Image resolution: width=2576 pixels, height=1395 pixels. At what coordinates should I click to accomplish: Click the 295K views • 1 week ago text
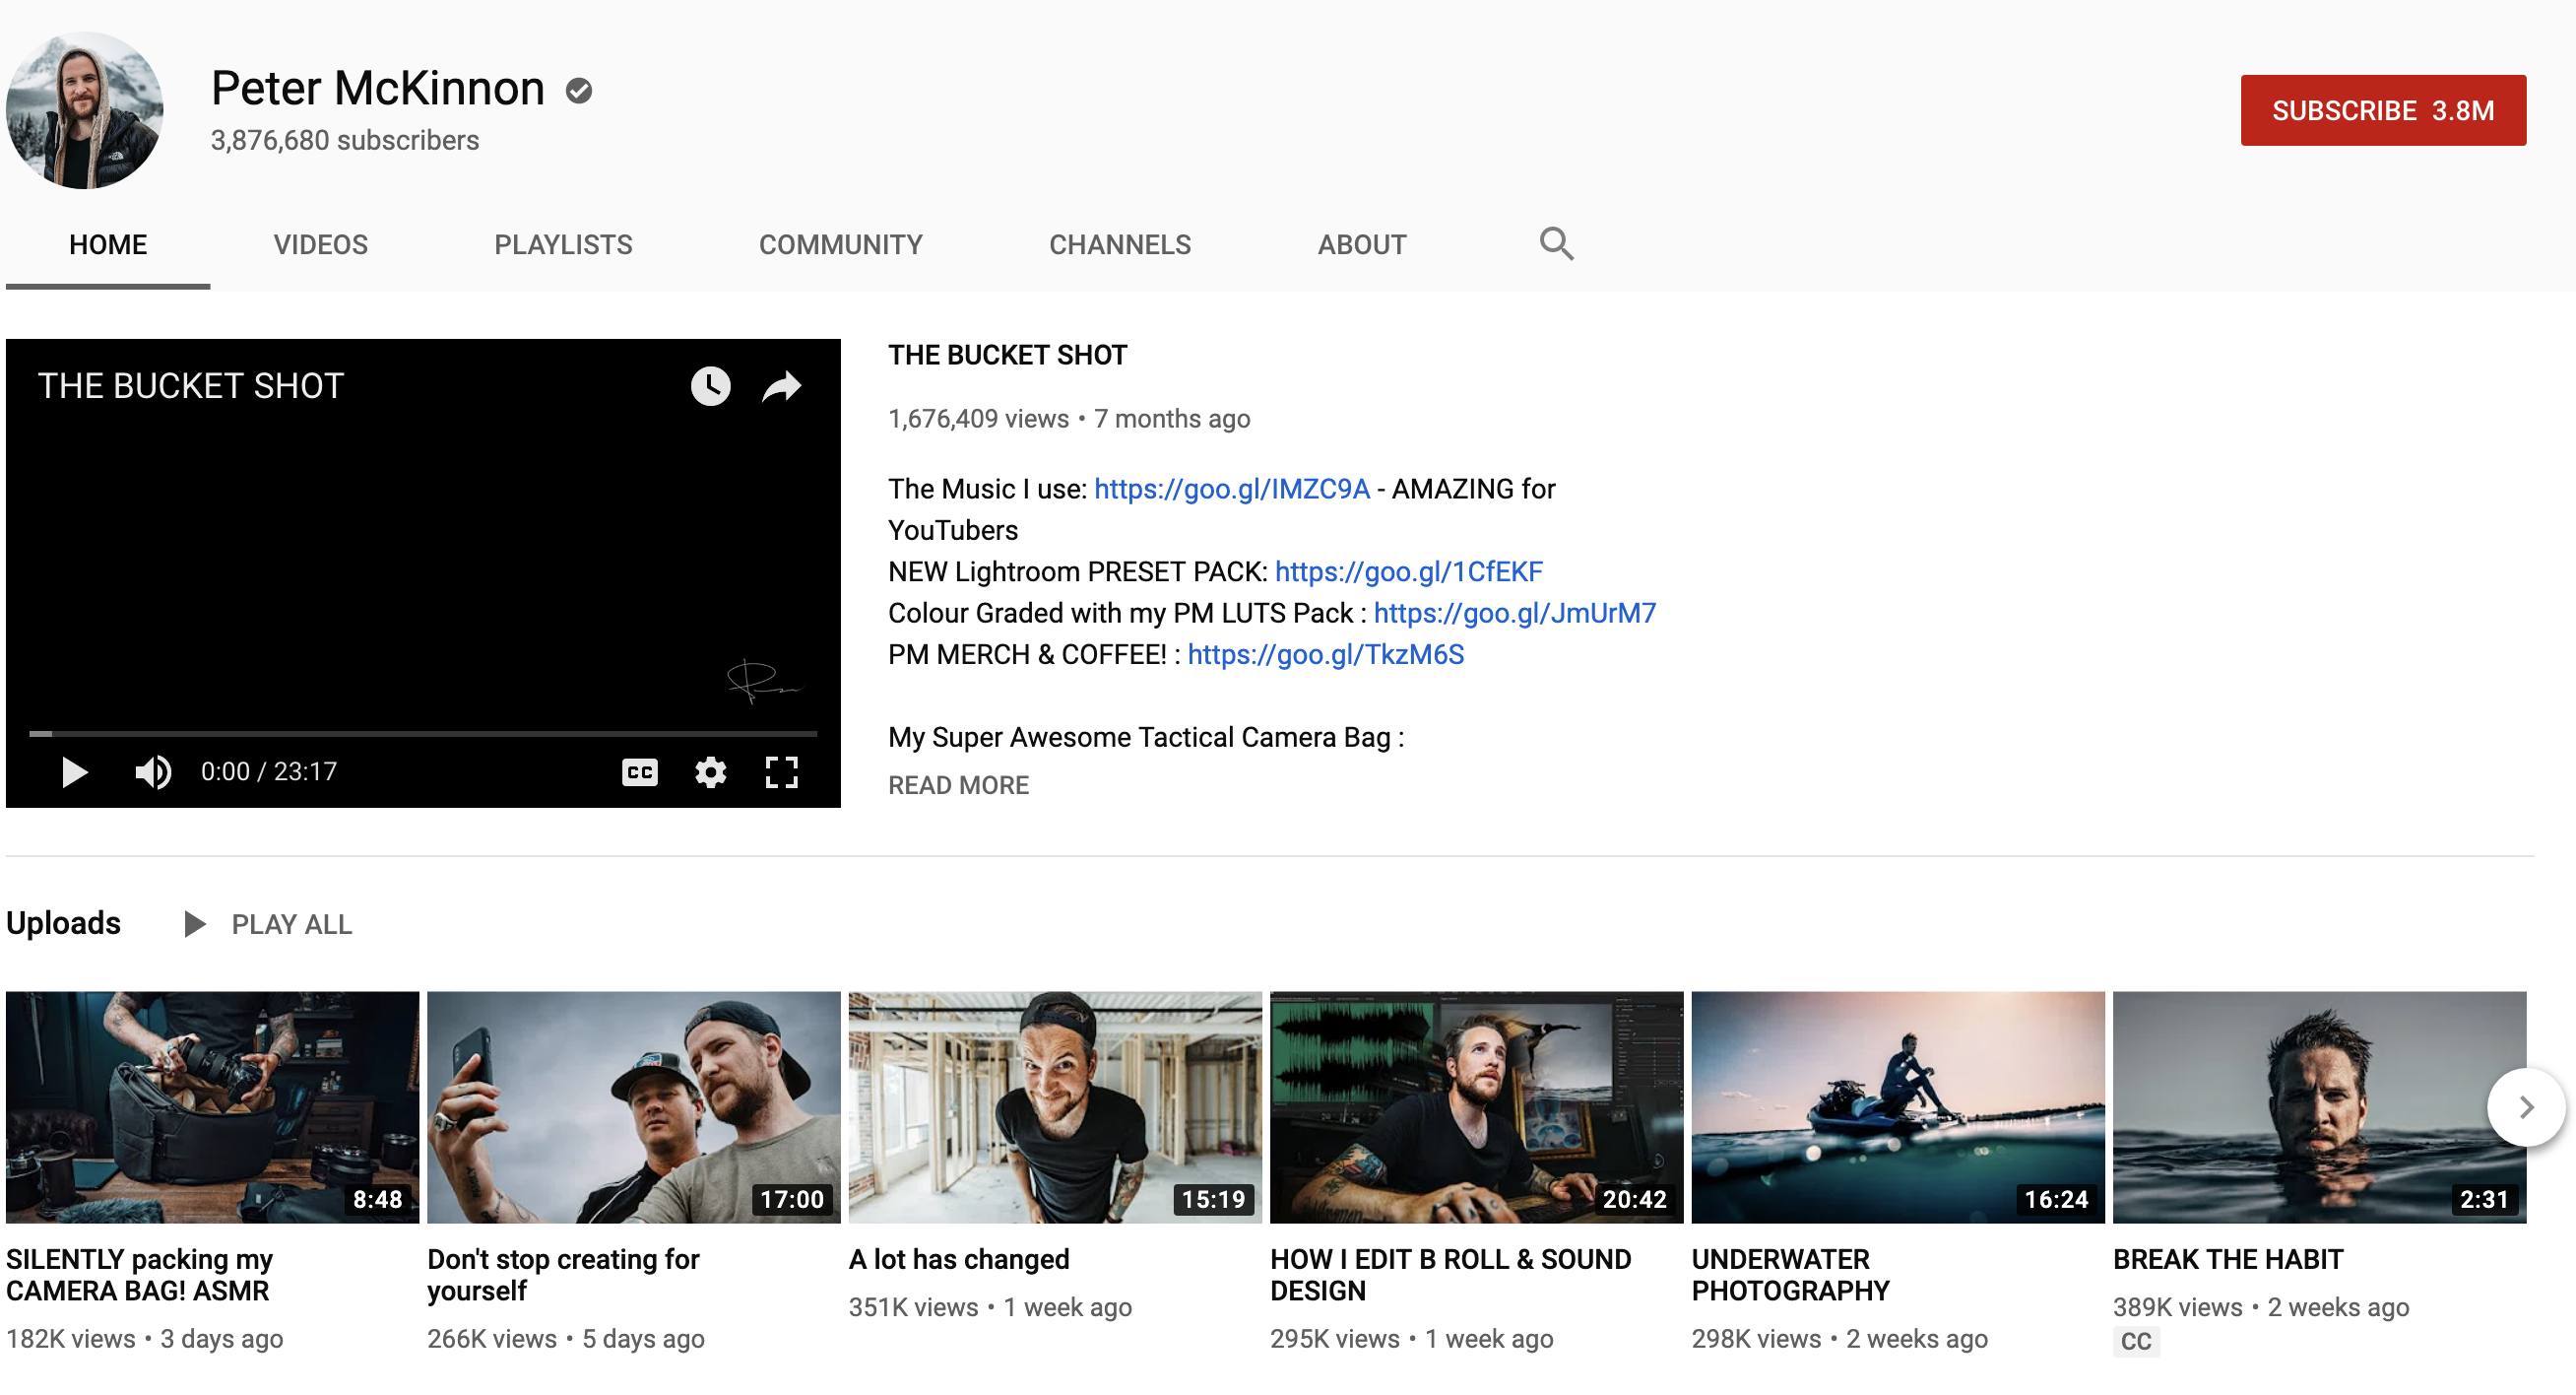click(1412, 1339)
